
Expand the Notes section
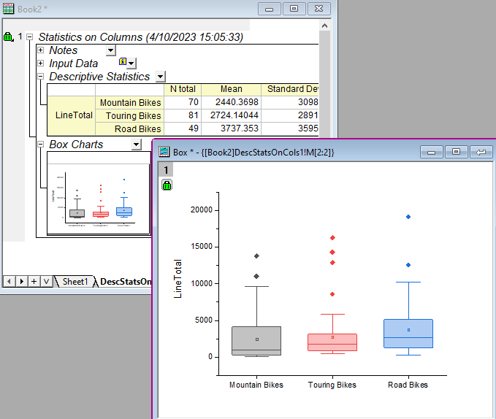41,50
